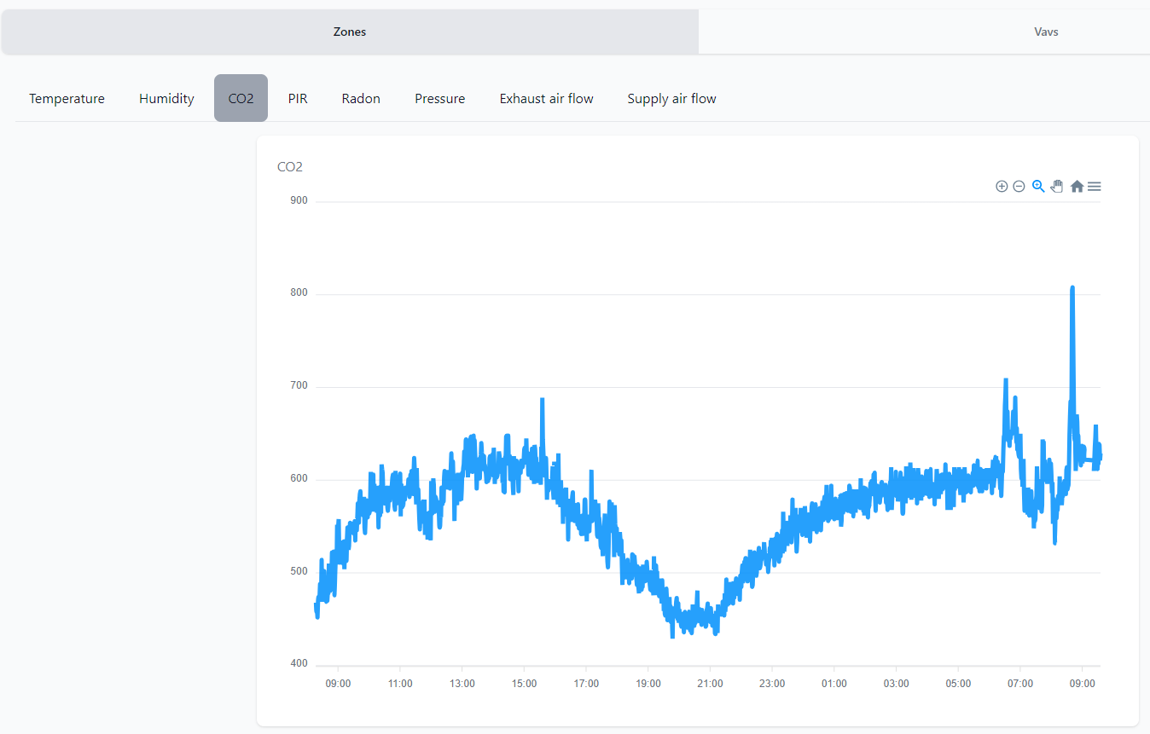Switch to the Vavs tab

click(x=1046, y=32)
